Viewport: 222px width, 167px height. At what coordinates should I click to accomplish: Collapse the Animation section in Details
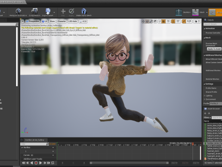tap(204, 29)
